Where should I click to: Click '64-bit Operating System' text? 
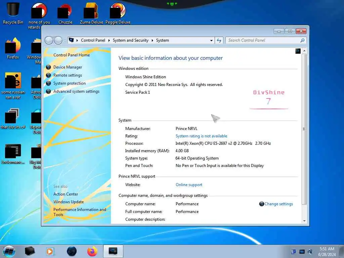tap(197, 158)
